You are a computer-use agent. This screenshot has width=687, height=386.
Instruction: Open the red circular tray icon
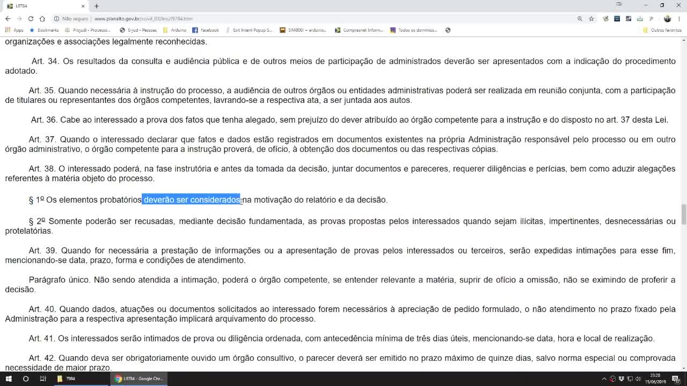613,379
